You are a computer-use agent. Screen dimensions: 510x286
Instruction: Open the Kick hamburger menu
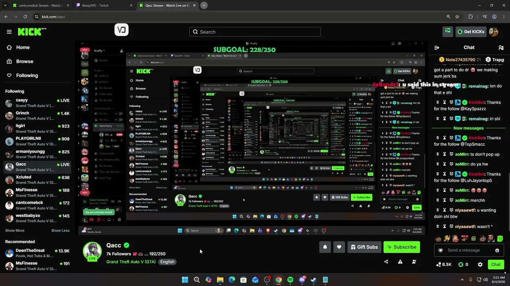pyautogui.click(x=9, y=32)
